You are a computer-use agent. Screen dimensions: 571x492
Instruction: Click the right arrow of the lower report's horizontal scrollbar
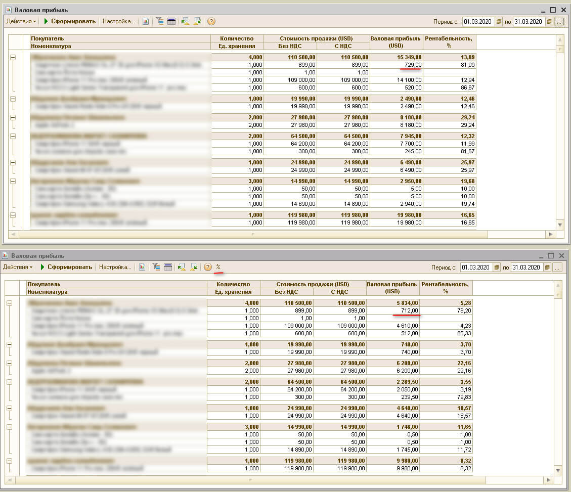click(548, 480)
